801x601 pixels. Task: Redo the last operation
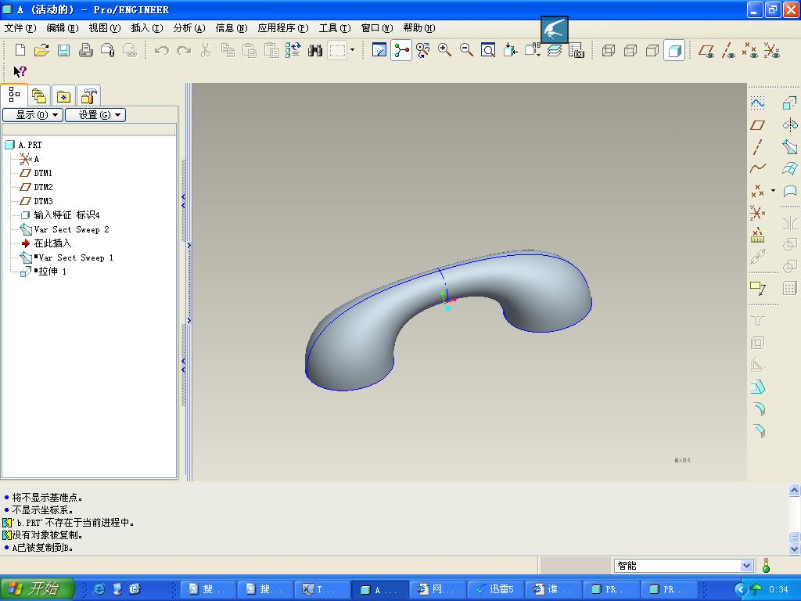pos(184,50)
